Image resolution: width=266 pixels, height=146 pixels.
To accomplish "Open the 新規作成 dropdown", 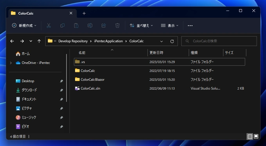I will pyautogui.click(x=24, y=26).
